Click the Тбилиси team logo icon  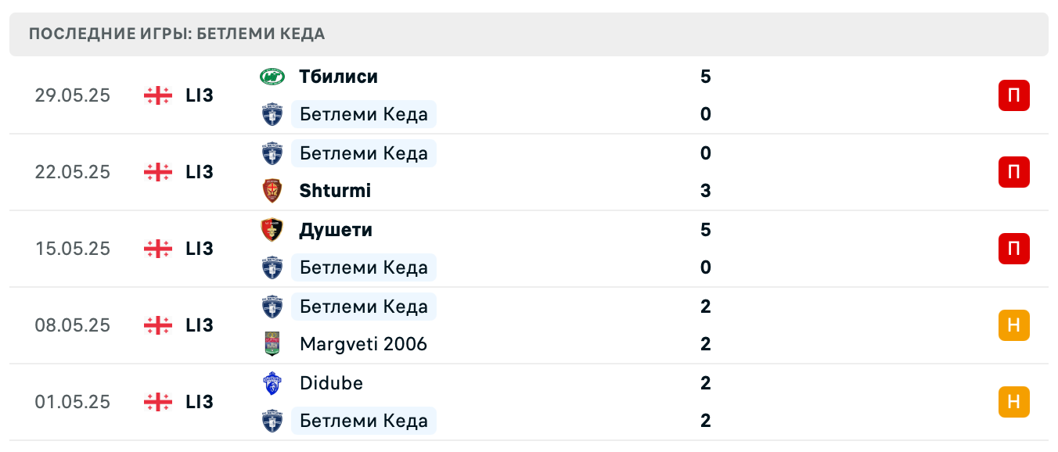[x=272, y=77]
